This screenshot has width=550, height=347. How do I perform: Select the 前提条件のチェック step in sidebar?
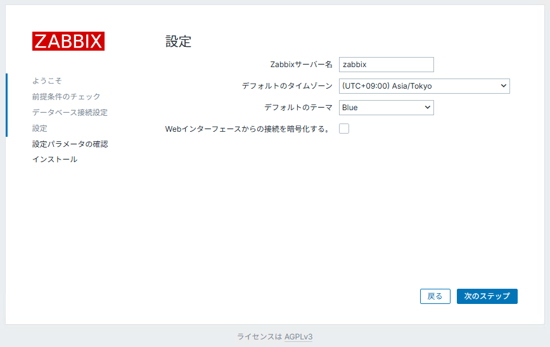(66, 97)
